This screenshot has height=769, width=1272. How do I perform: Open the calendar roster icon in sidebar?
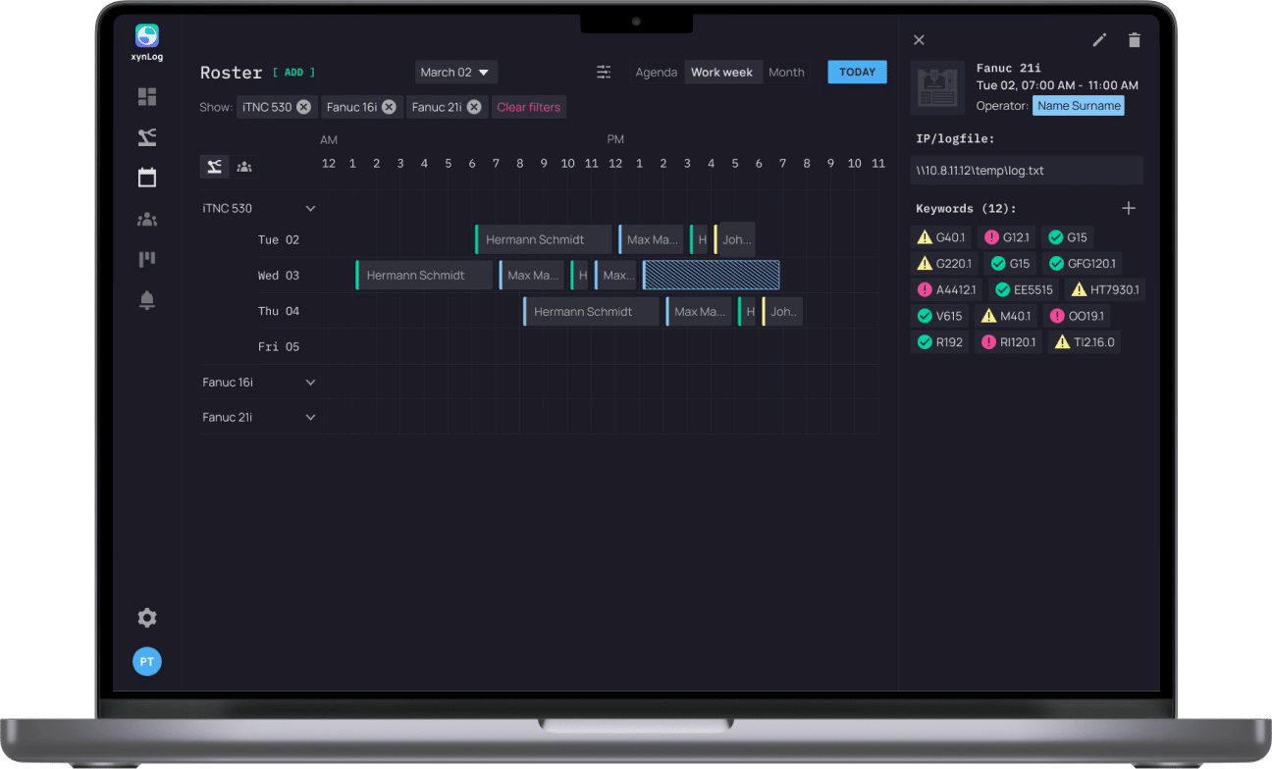click(147, 178)
